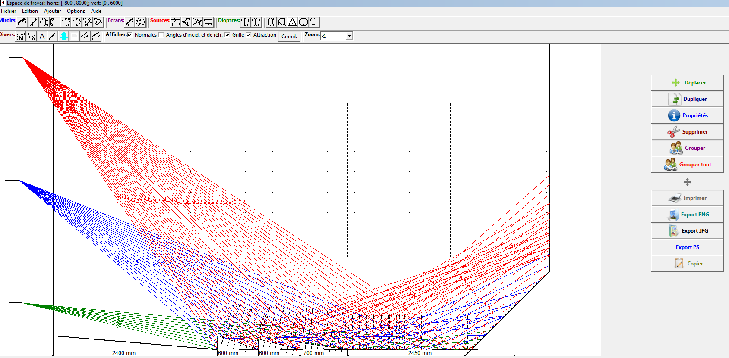
Task: Click the cyan character icon
Action: pos(63,36)
